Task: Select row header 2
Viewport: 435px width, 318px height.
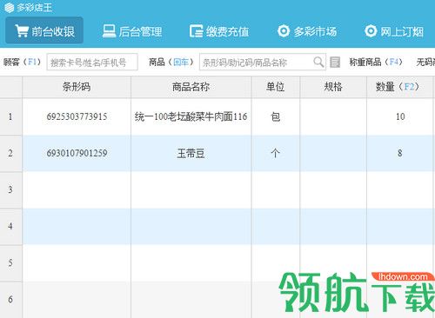Action: tap(10, 153)
